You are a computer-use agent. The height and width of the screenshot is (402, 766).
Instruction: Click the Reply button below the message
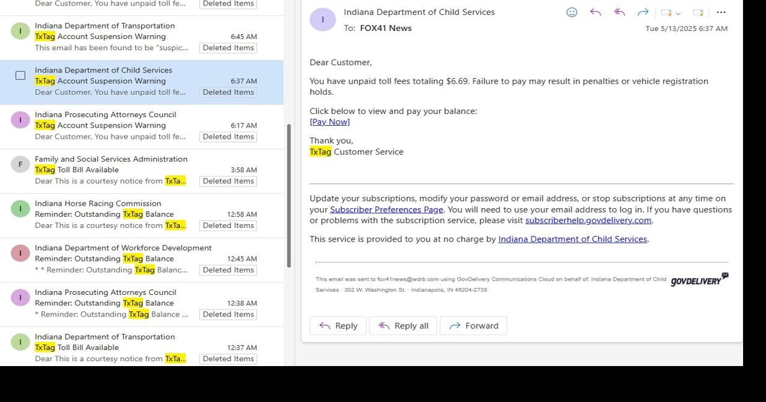(338, 326)
